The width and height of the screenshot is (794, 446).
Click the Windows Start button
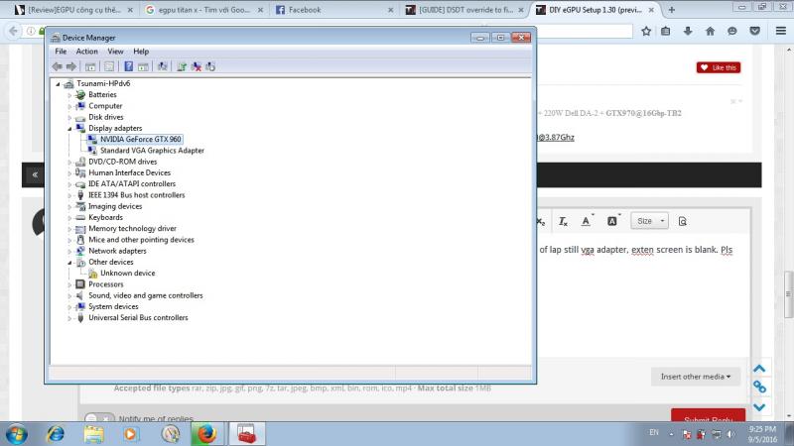click(x=17, y=434)
